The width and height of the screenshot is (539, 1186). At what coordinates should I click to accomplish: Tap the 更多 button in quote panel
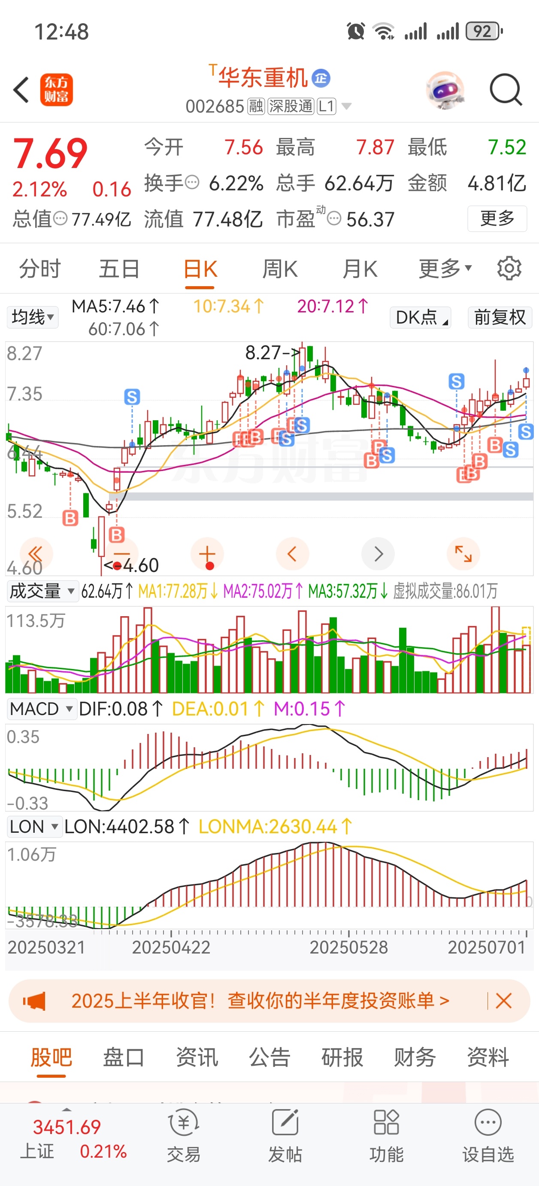point(497,218)
